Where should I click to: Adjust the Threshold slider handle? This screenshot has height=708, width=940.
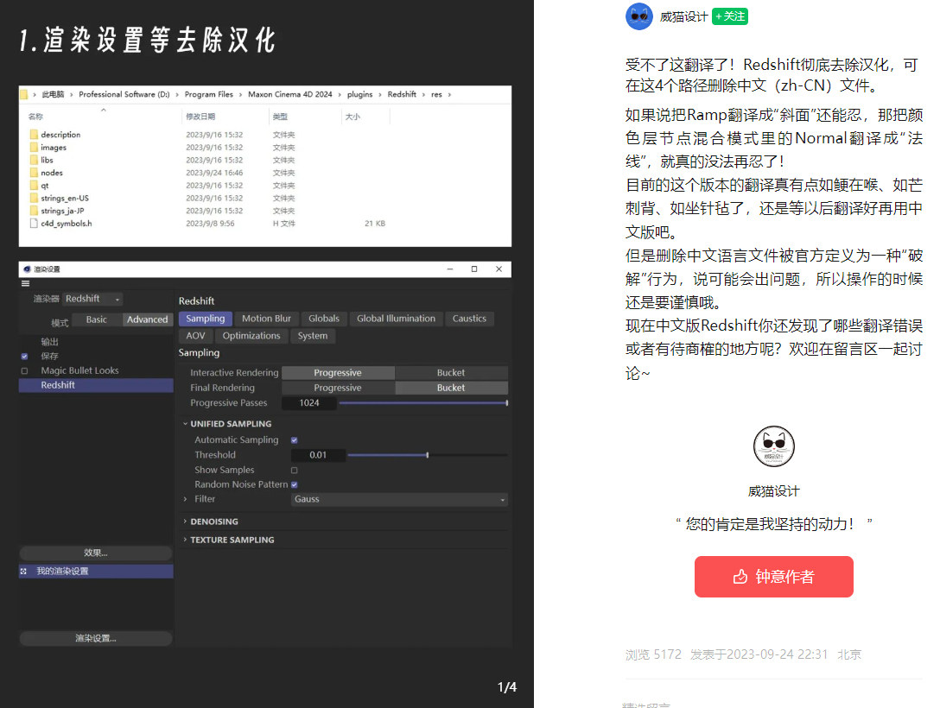click(x=428, y=455)
